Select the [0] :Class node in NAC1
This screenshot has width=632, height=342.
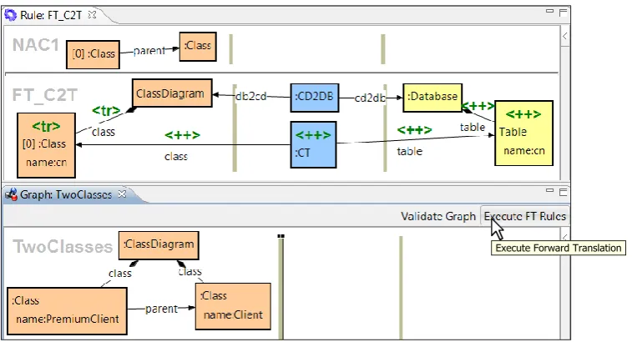[x=94, y=54]
